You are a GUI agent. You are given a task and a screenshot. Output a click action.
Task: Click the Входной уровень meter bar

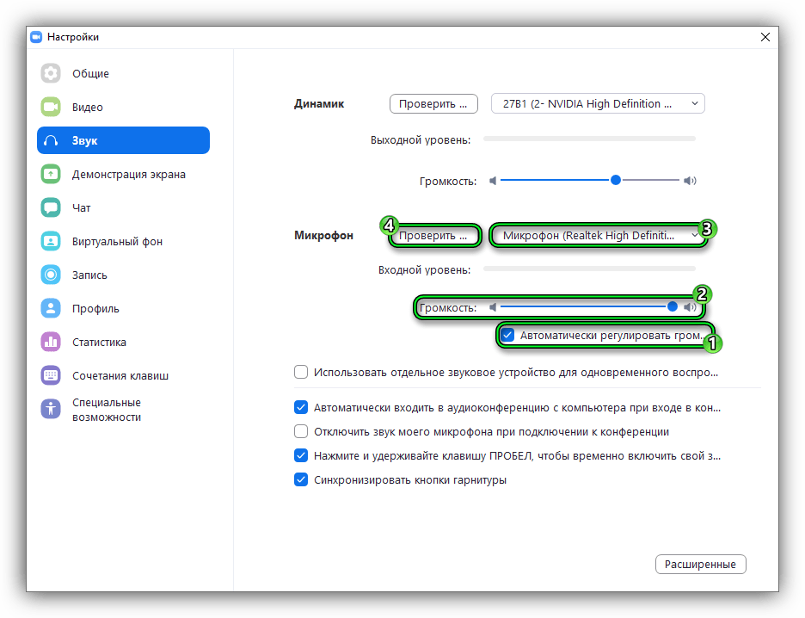(589, 269)
